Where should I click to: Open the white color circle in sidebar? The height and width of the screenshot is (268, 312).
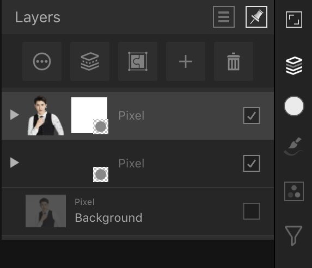(294, 106)
